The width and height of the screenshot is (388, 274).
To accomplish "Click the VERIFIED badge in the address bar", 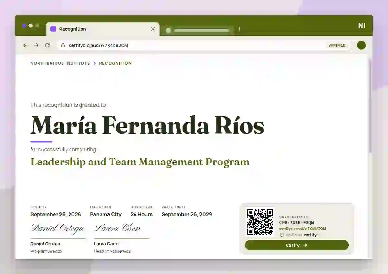I will [337, 45].
